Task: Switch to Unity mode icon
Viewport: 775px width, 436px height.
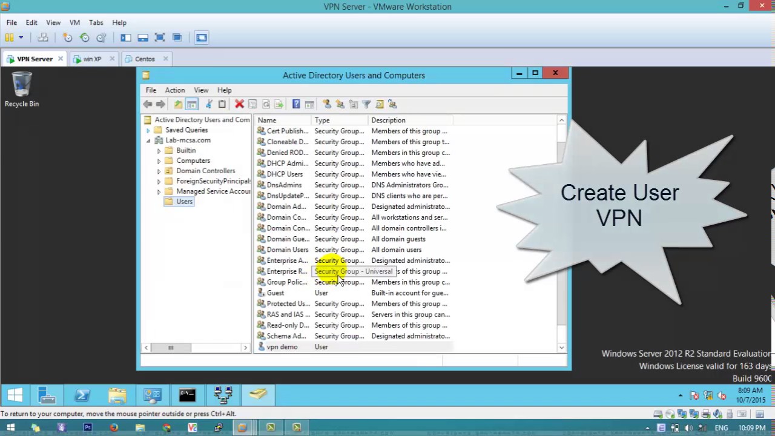Action: [x=177, y=38]
